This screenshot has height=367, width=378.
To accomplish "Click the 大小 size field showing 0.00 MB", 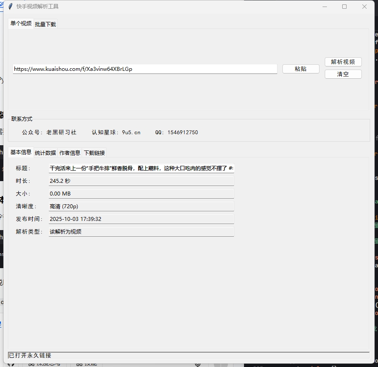I will 141,193.
